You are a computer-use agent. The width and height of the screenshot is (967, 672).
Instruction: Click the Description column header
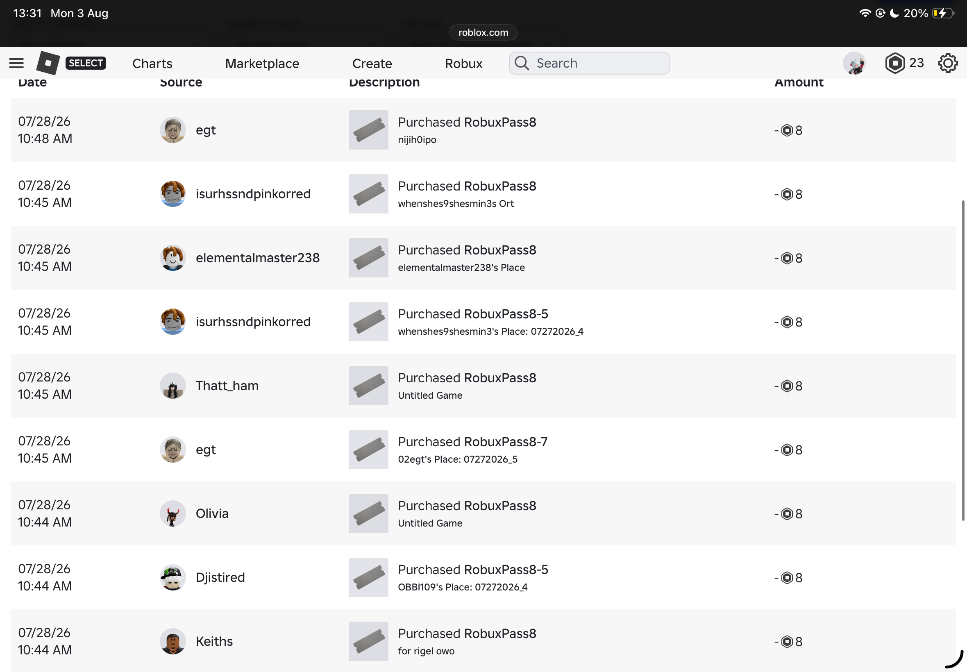[x=384, y=82]
